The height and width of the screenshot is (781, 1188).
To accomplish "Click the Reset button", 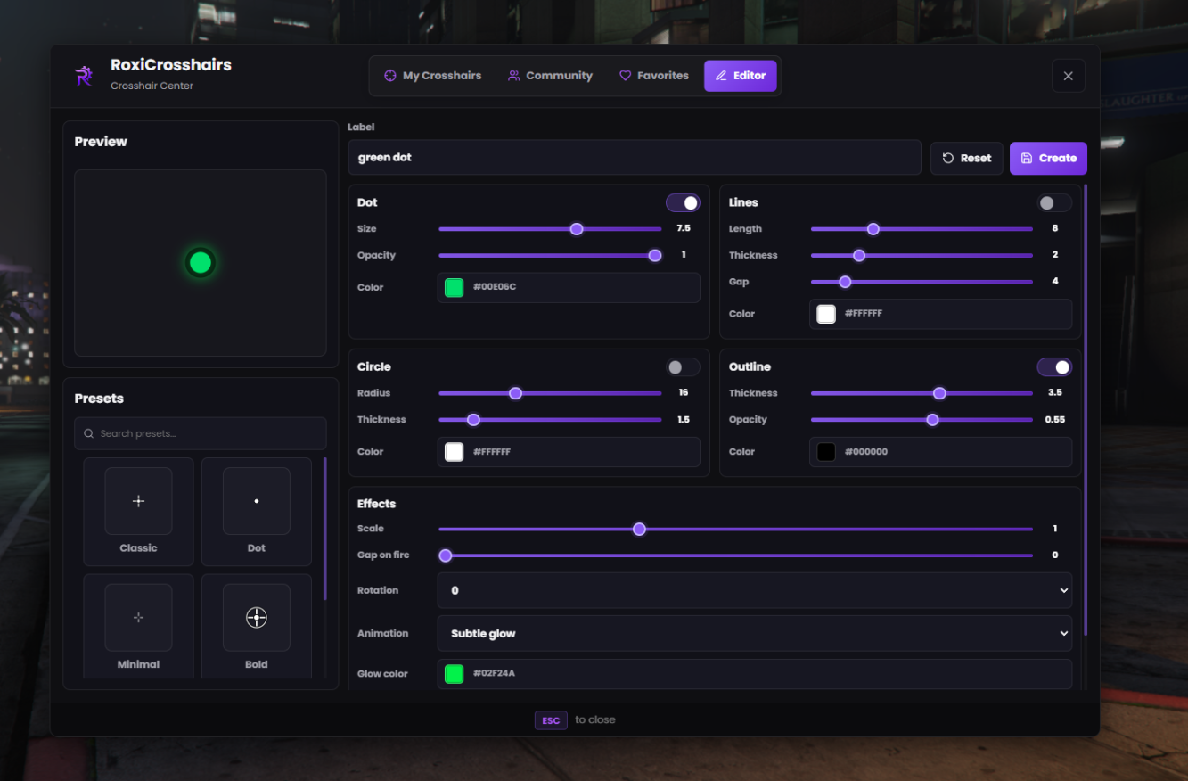I will 967,158.
